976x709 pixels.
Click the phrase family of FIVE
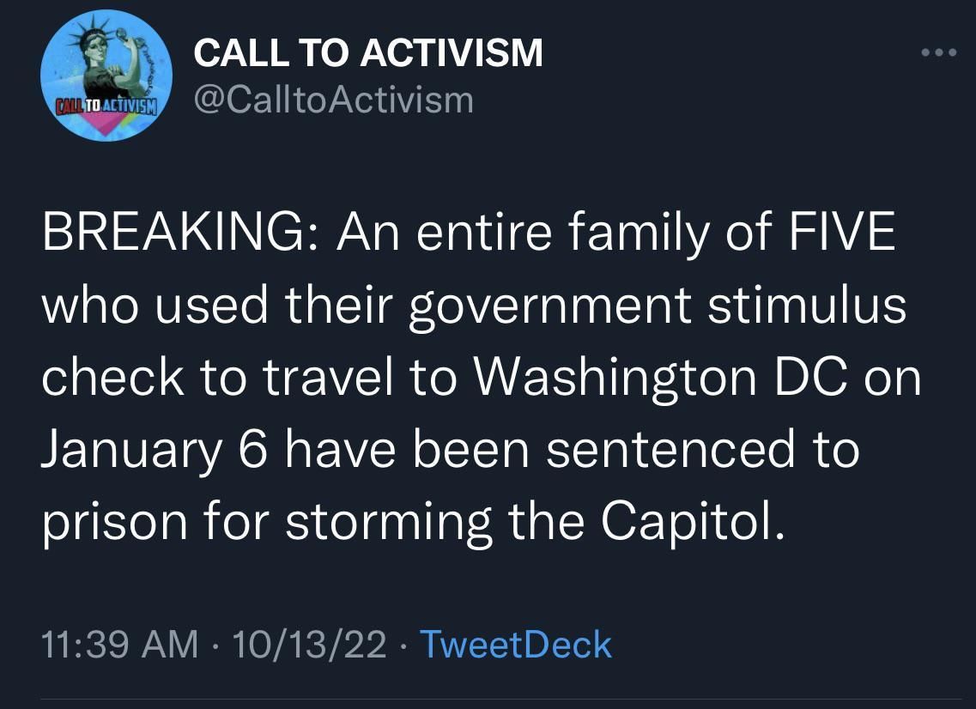tap(730, 230)
